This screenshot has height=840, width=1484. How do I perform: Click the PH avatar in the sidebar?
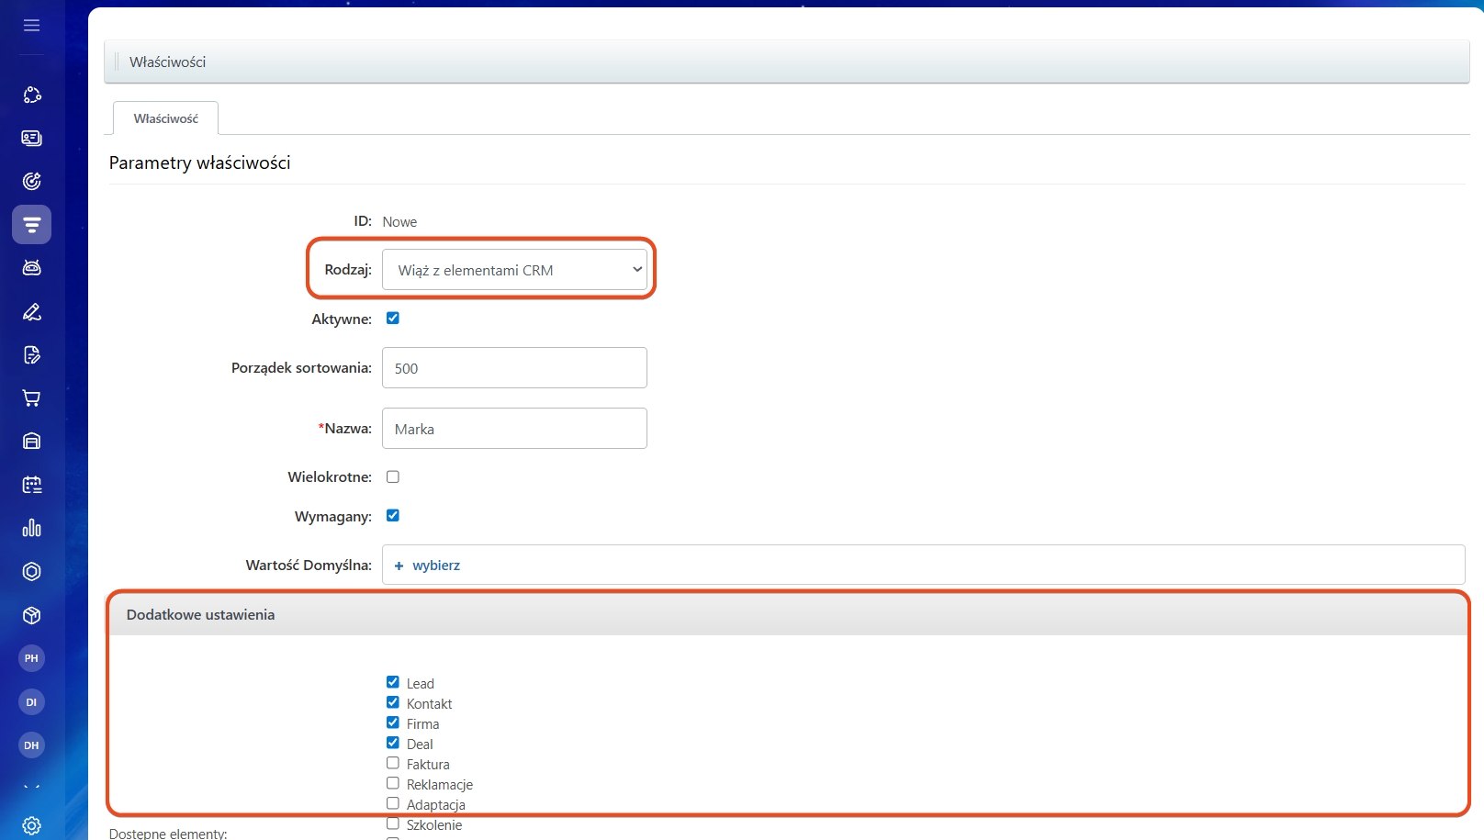point(31,658)
